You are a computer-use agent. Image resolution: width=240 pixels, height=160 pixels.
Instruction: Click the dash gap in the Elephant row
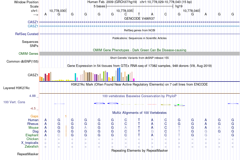tap(219, 135)
